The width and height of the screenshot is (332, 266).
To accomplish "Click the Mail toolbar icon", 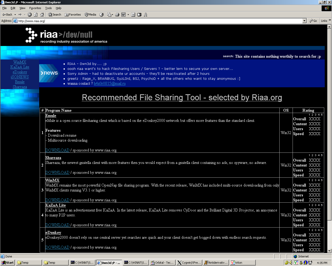I will [109, 15].
